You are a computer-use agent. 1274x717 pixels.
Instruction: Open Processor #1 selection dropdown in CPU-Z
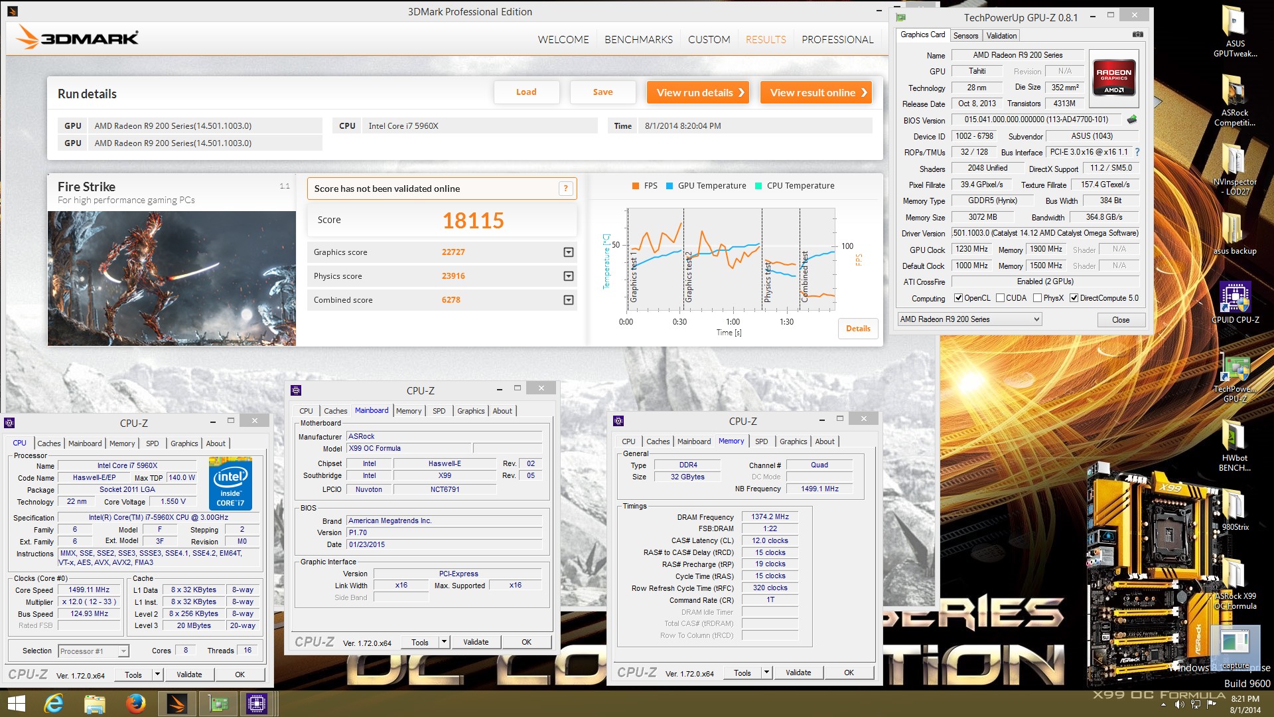pos(94,651)
